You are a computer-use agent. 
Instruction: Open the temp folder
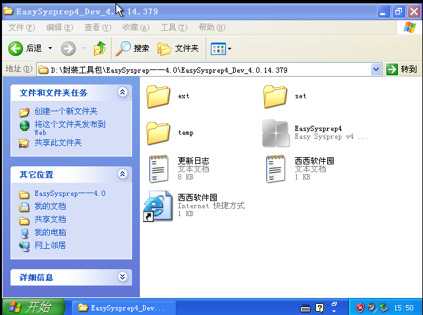[158, 133]
